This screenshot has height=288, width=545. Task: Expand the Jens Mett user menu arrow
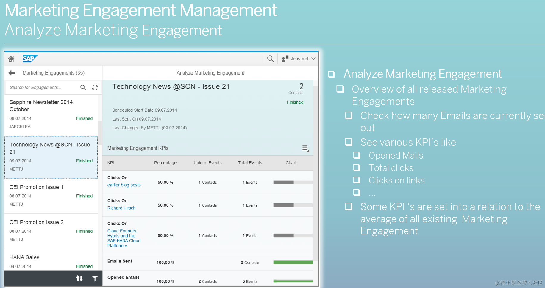pyautogui.click(x=313, y=59)
